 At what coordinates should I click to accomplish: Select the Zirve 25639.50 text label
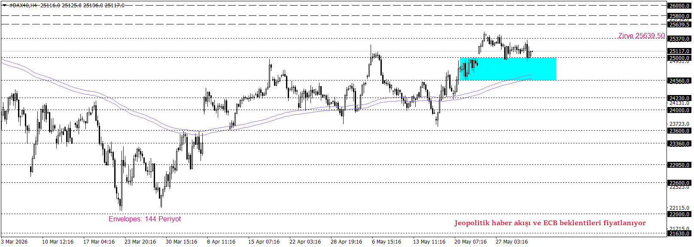(641, 36)
